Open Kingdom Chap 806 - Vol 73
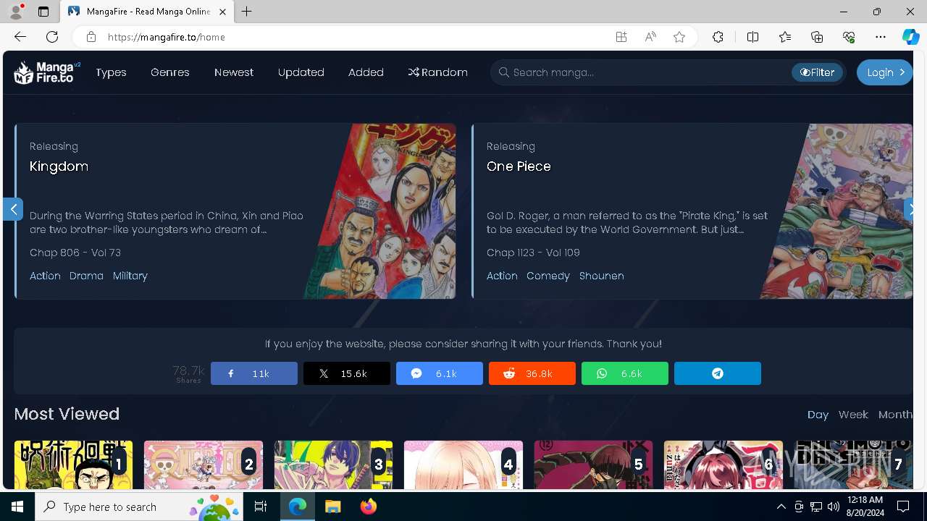The image size is (927, 521). pos(75,253)
